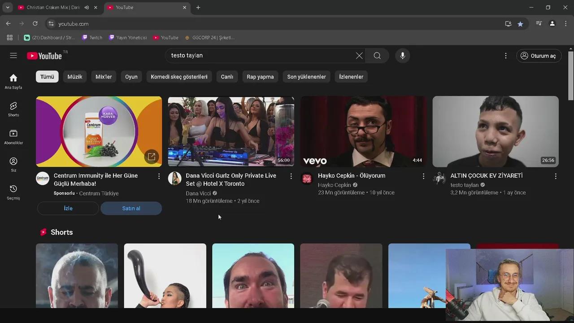This screenshot has width=574, height=323.
Task: Click the Oturum aç button
Action: (539, 56)
